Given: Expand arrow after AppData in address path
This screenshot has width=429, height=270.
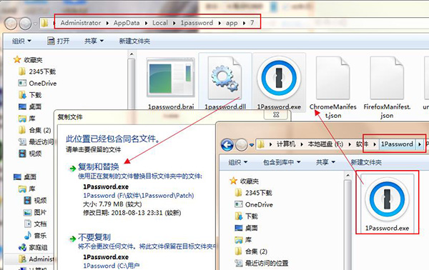Looking at the screenshot, I should point(146,24).
